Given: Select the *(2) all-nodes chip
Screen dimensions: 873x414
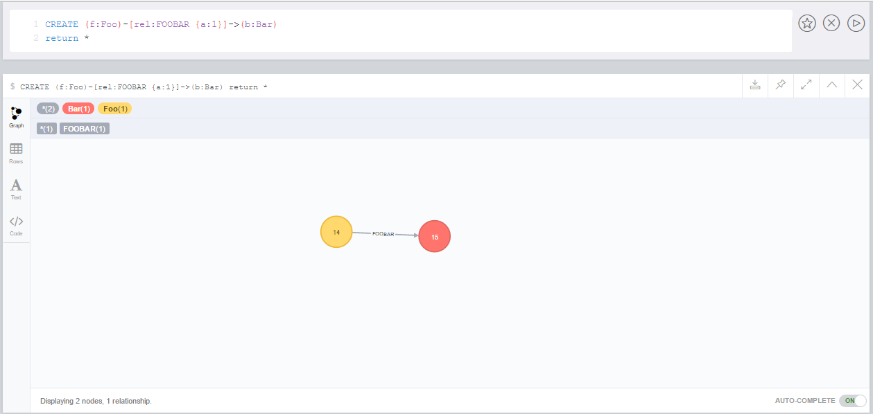Looking at the screenshot, I should point(47,108).
